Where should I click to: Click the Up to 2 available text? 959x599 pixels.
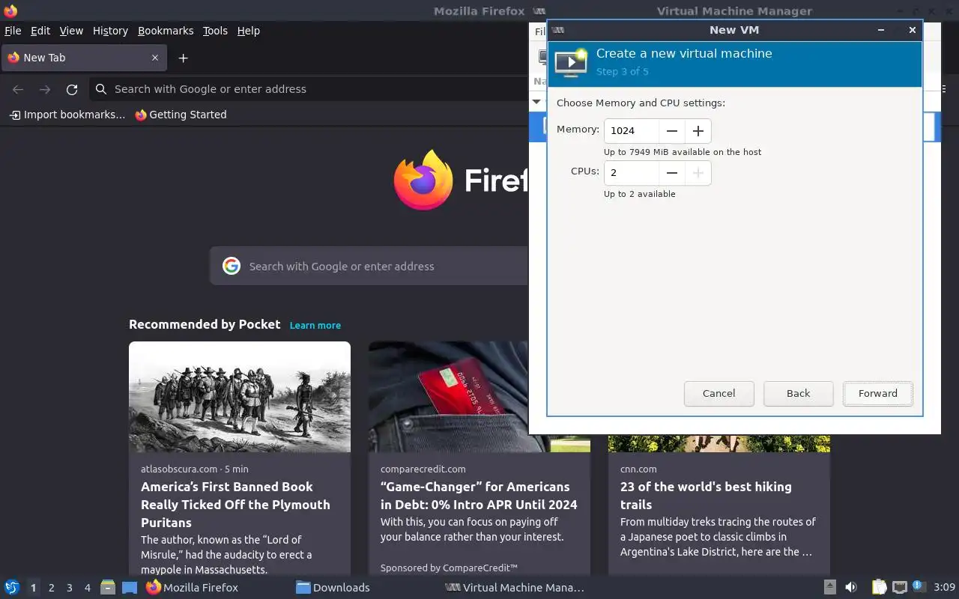pos(640,194)
